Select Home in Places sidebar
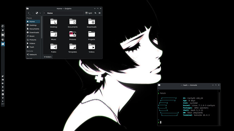 point(33,22)
